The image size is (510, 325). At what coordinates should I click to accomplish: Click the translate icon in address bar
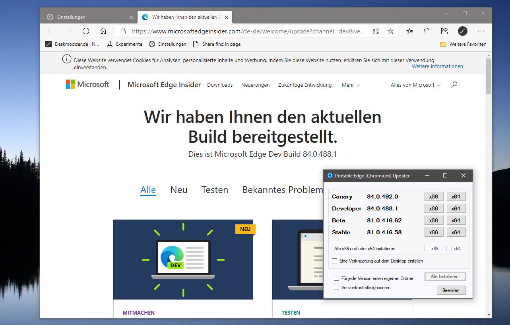[376, 31]
